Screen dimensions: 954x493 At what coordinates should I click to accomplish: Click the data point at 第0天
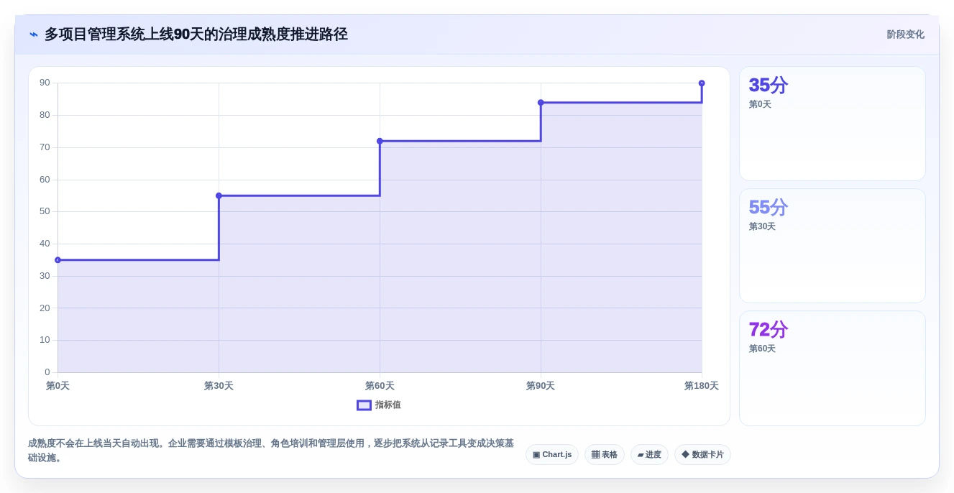click(58, 260)
